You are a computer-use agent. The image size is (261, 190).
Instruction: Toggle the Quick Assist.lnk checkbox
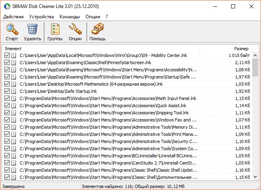tap(7, 105)
